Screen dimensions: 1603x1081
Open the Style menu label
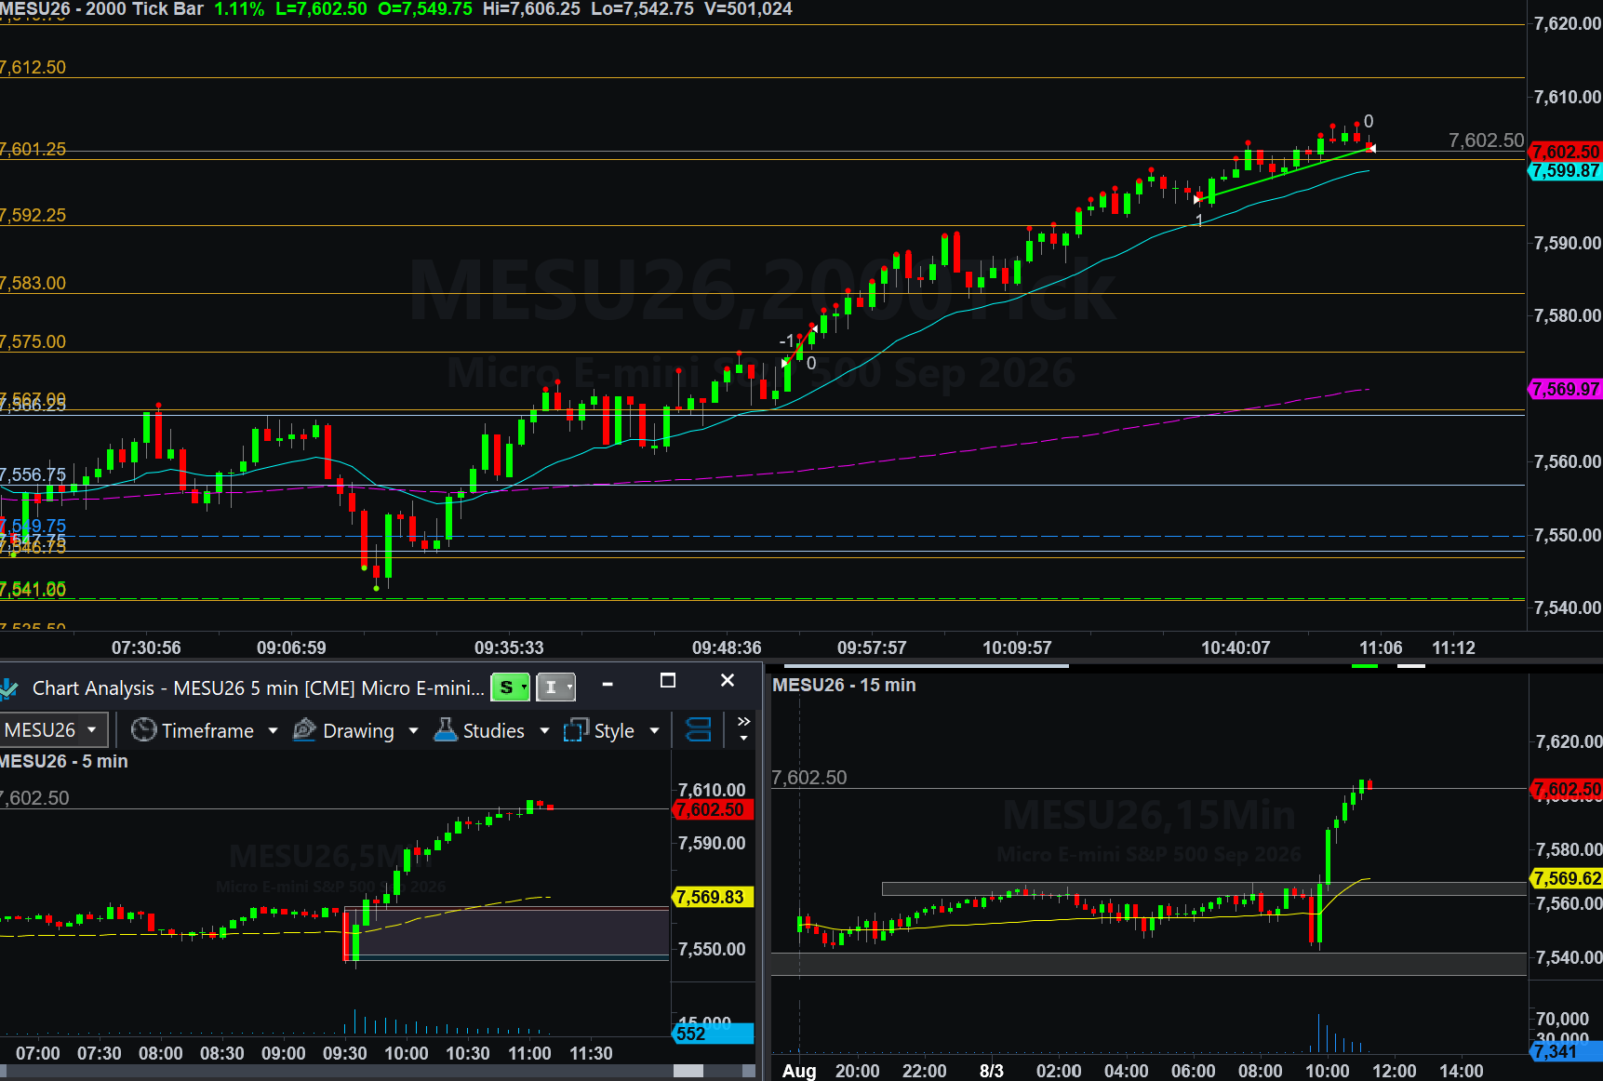[614, 731]
